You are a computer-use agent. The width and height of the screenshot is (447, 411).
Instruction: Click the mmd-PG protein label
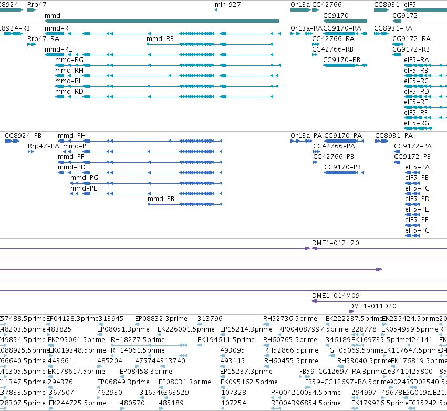(x=85, y=178)
